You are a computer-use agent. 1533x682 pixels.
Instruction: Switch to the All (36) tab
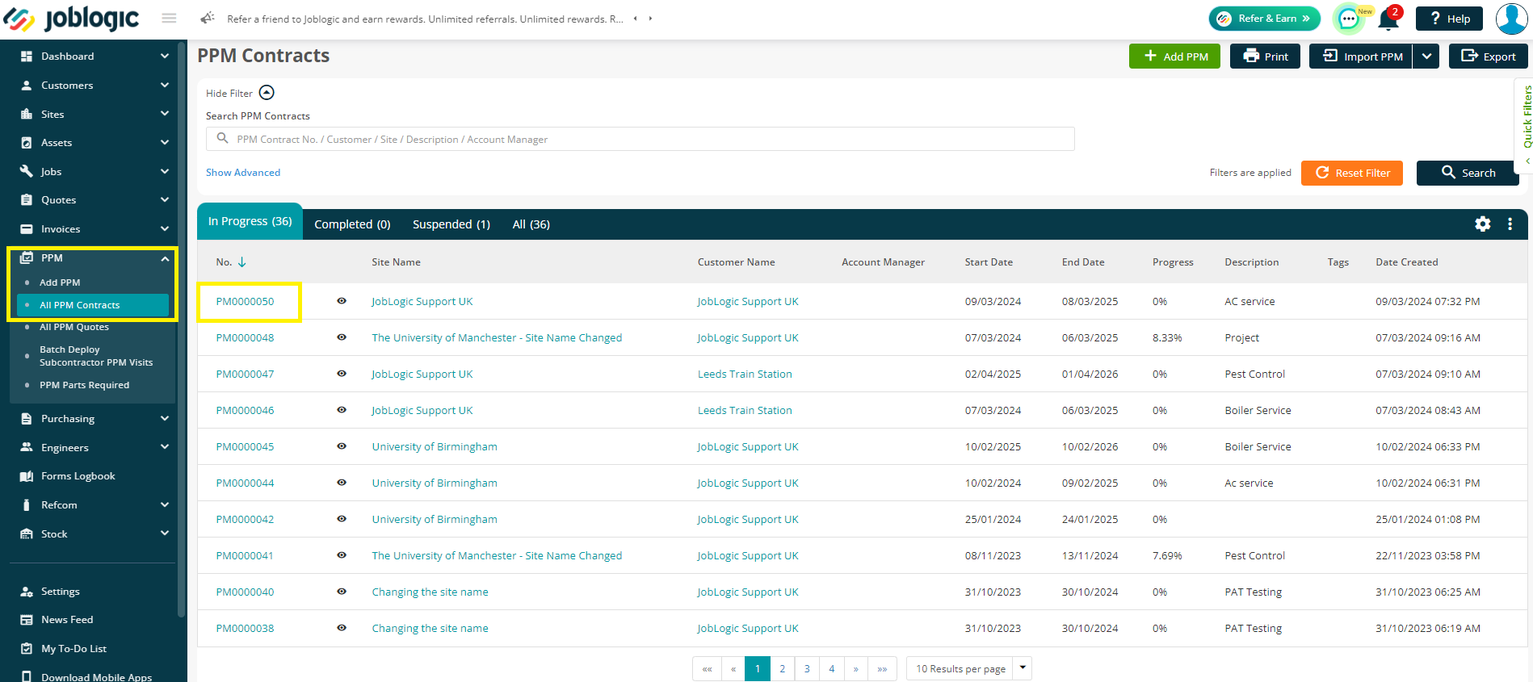pos(531,224)
